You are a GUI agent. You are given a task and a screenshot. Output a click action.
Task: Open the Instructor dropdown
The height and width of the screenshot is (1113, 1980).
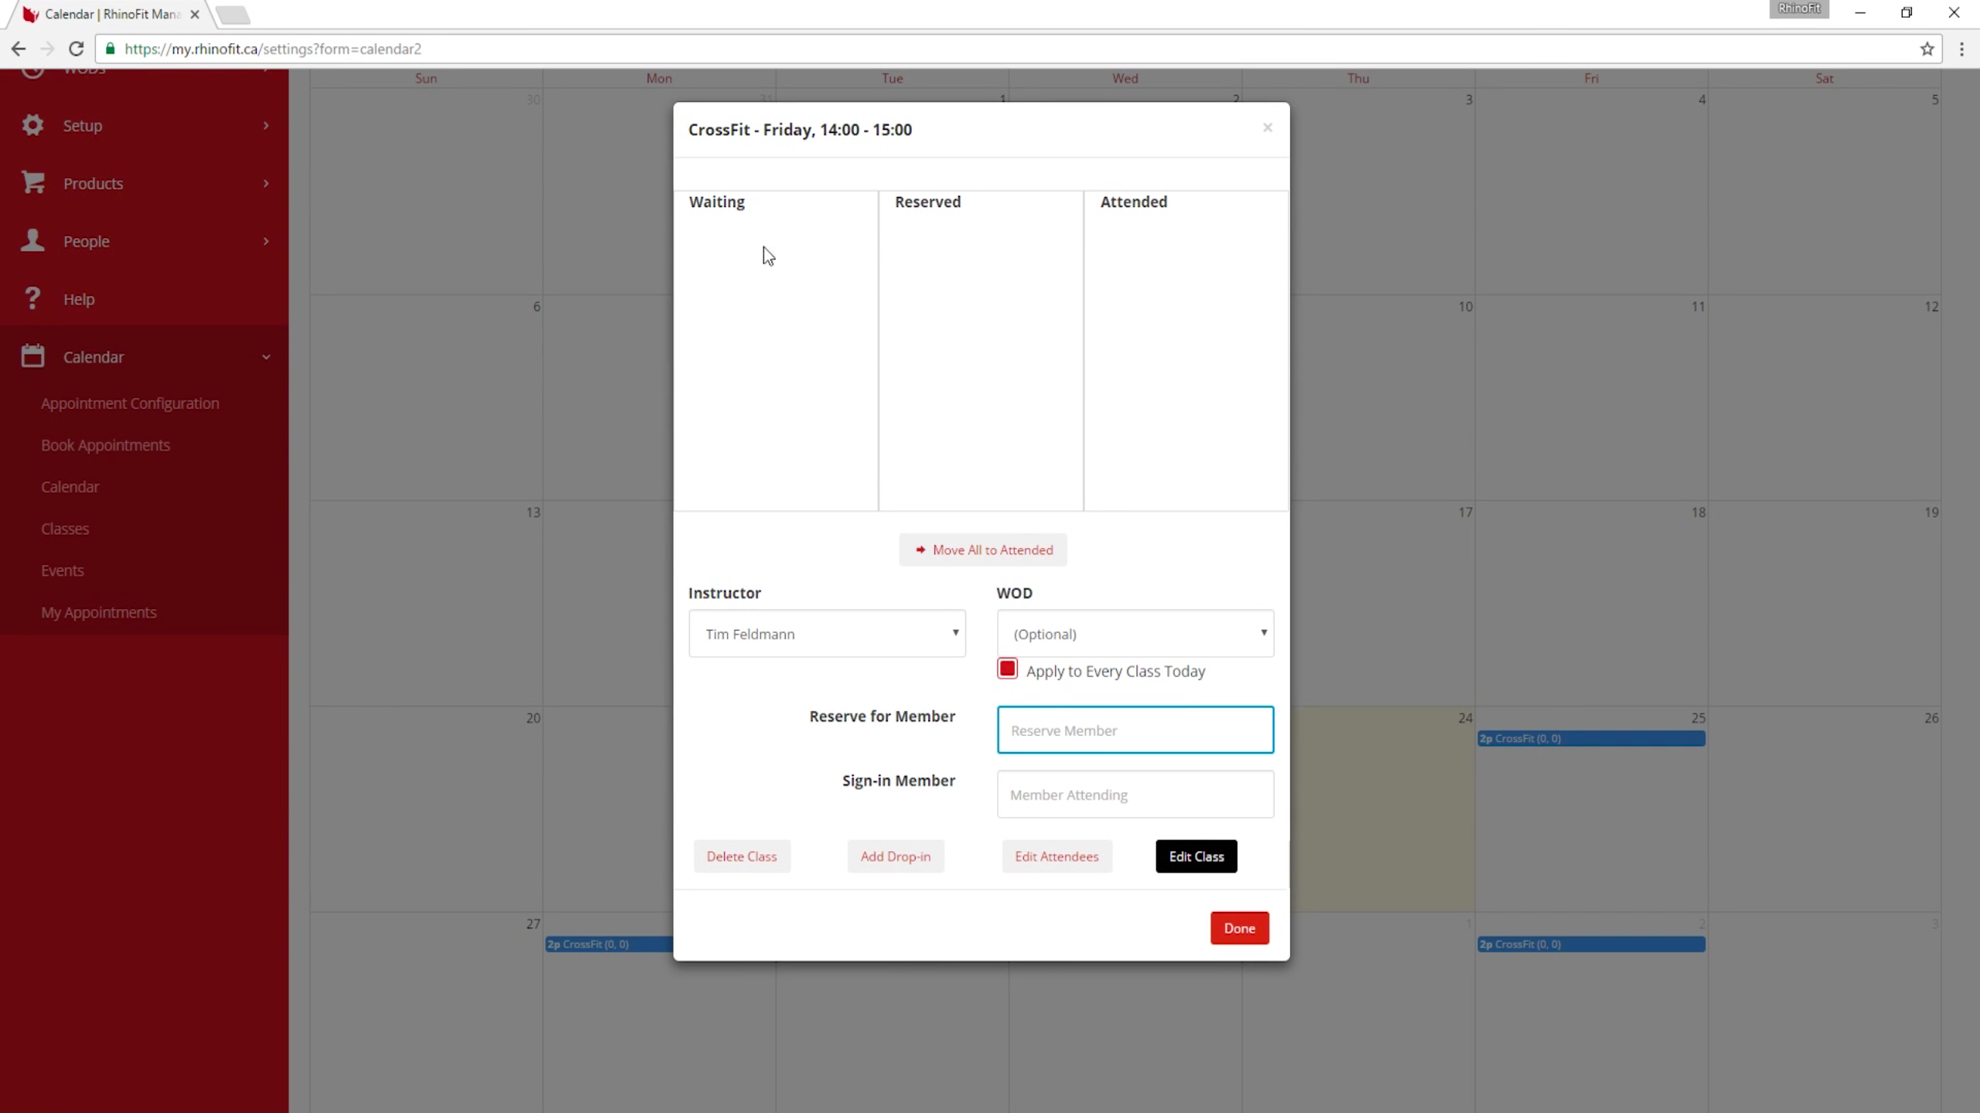click(x=827, y=634)
